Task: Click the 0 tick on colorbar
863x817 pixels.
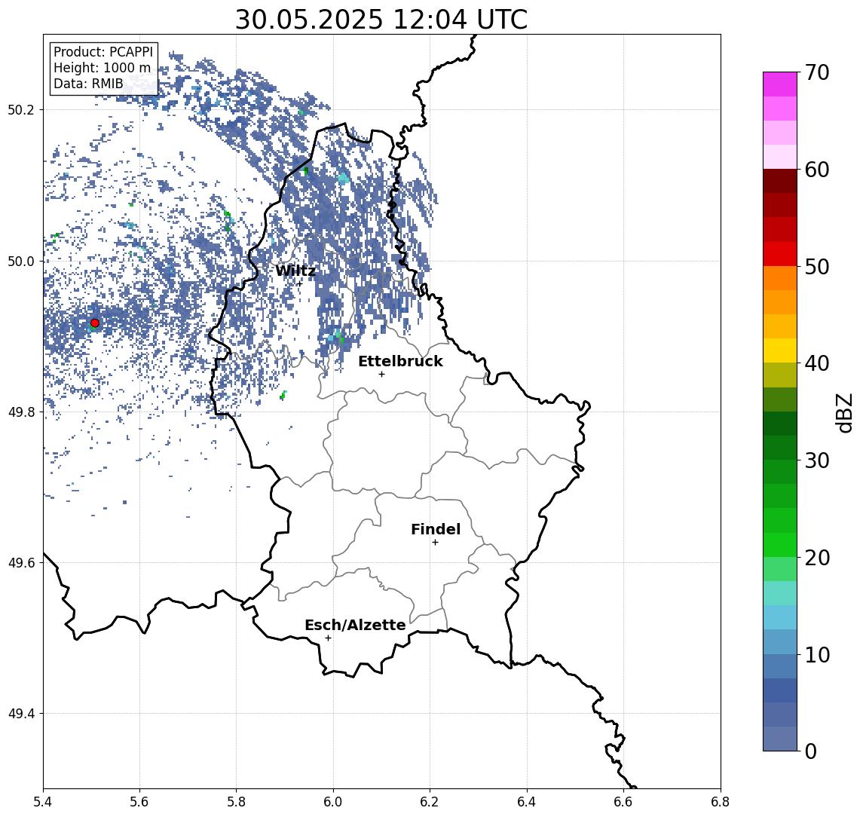Action: coord(811,751)
